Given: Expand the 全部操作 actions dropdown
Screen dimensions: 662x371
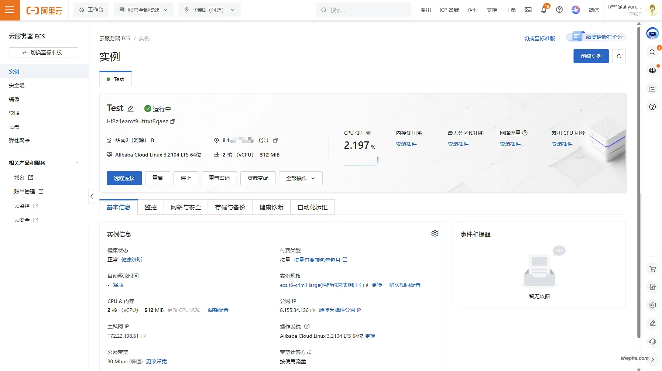Looking at the screenshot, I should pos(300,178).
